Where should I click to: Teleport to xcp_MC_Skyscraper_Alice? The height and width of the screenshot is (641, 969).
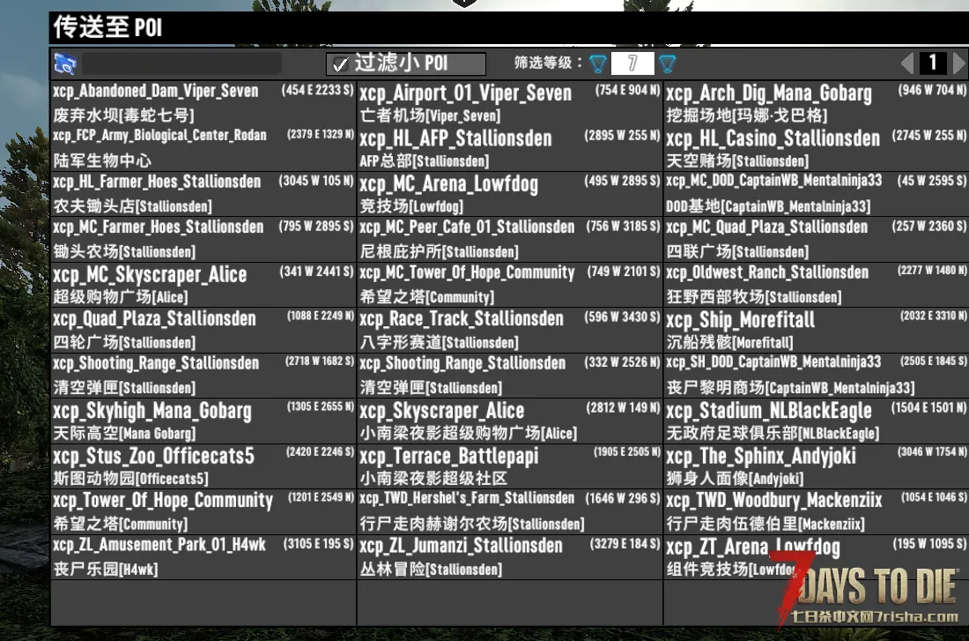203,286
